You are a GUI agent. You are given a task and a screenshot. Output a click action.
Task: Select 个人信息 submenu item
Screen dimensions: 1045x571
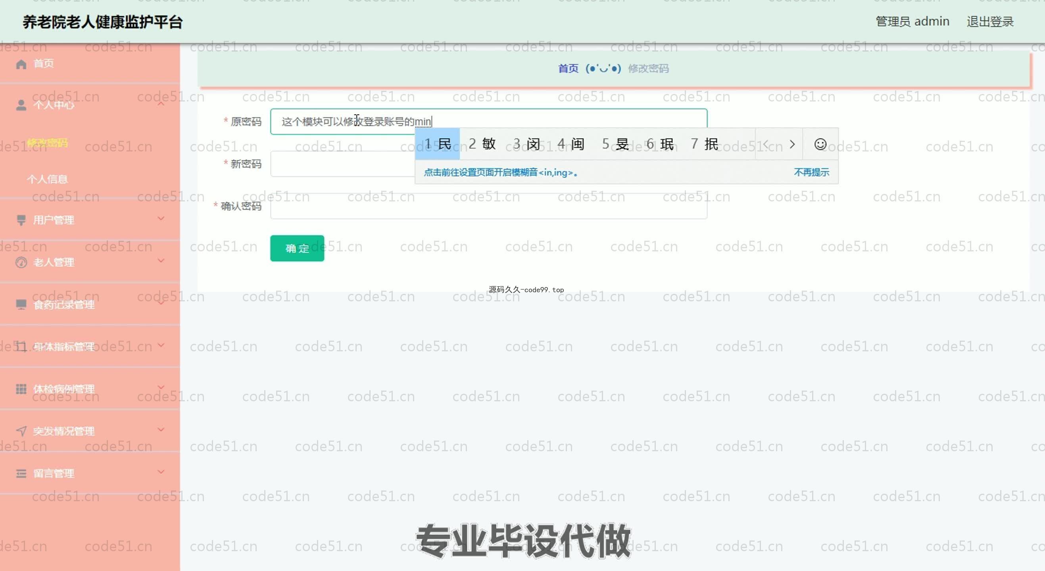point(48,179)
